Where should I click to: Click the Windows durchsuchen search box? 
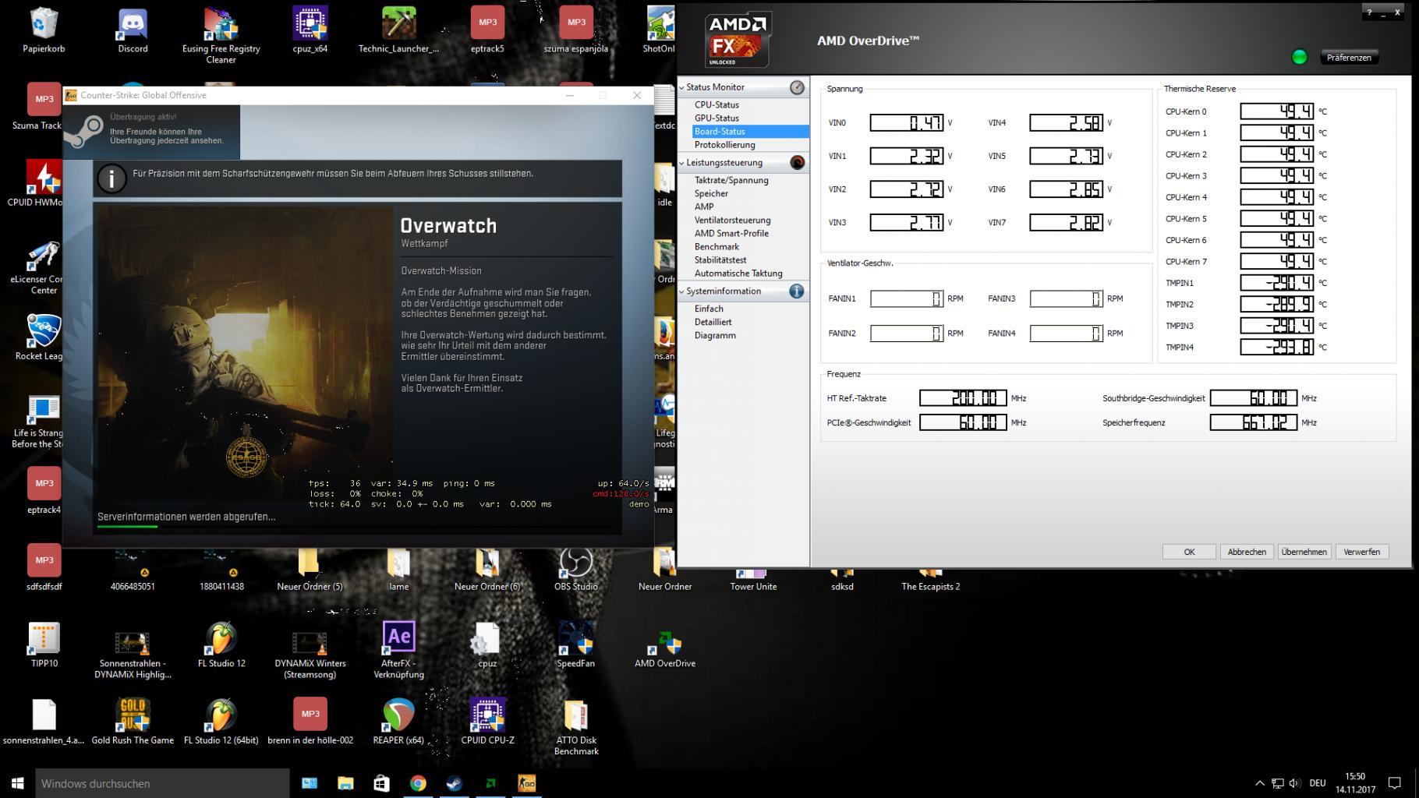point(162,783)
